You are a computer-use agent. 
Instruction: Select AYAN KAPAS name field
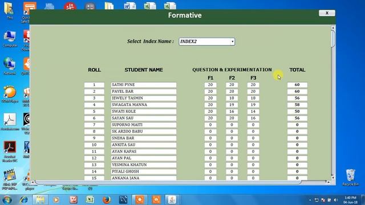tap(144, 151)
